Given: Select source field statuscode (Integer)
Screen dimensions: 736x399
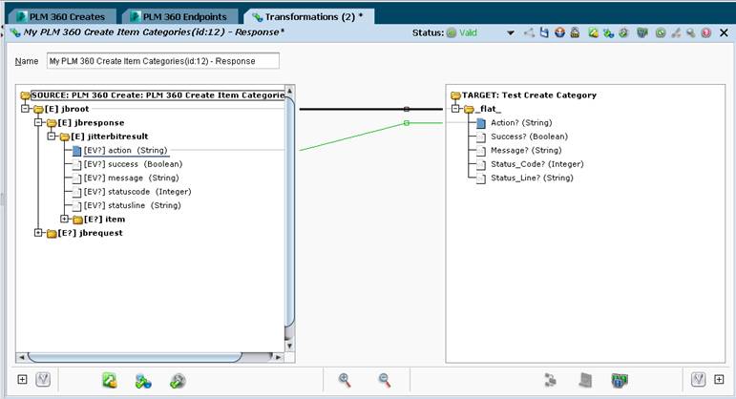Looking at the screenshot, I should [137, 192].
